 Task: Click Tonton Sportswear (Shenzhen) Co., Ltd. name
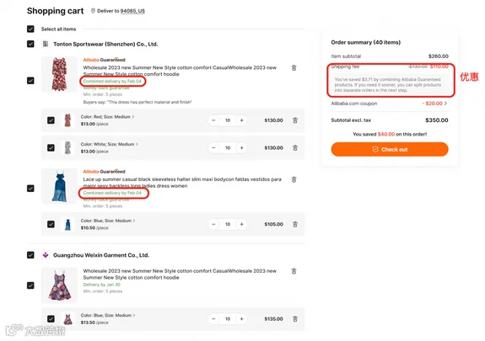click(105, 44)
